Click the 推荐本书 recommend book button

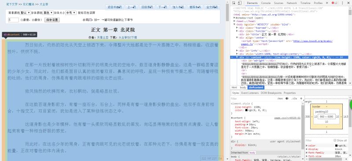coord(195,7)
